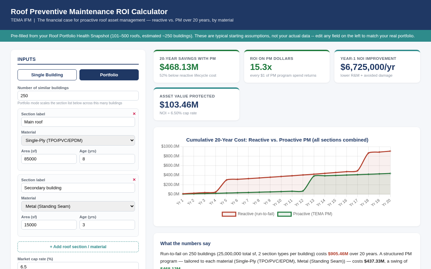Image resolution: width=431 pixels, height=269 pixels.
Task: Open Material dropdown for Main roof
Action: point(78,140)
